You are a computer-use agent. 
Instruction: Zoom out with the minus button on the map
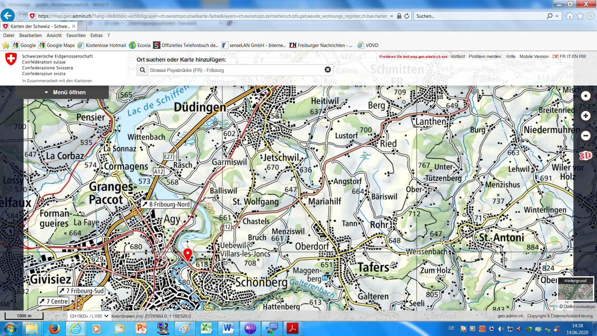point(586,136)
